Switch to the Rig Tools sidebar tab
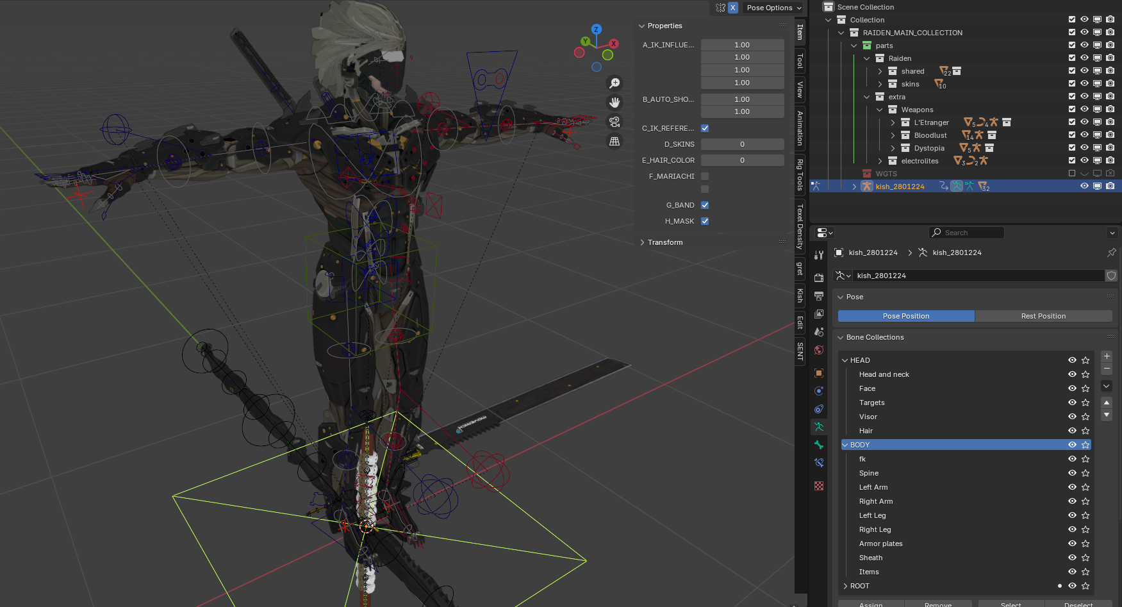The width and height of the screenshot is (1122, 607). coord(800,174)
